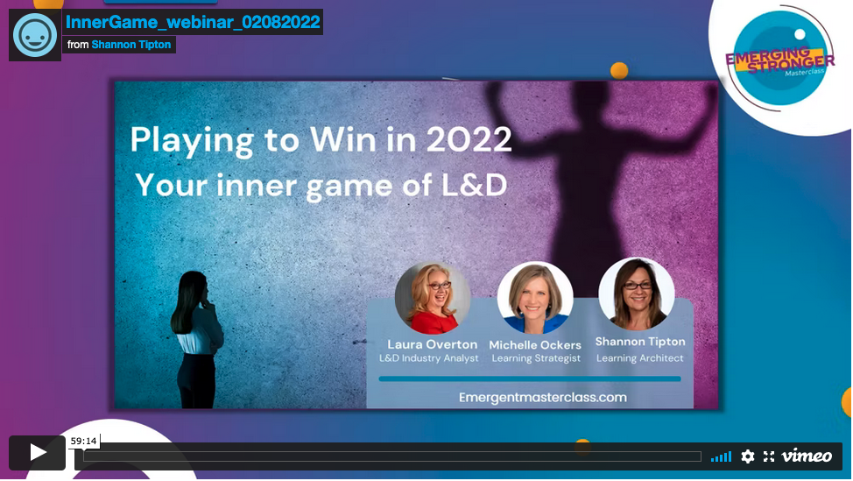Click the 'Your inner game of L&D' subtitle
Viewport: 853px width, 481px height.
(321, 185)
